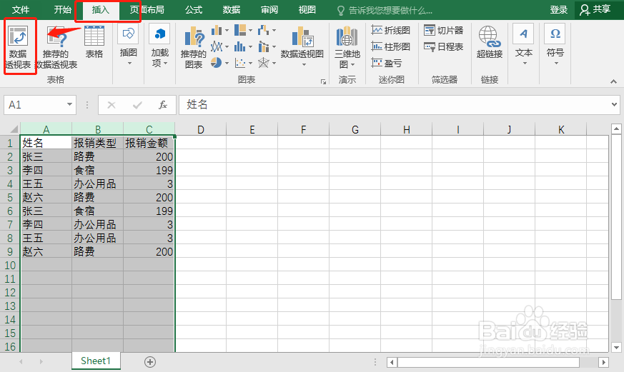The width and height of the screenshot is (624, 372).
Task: Select cell B4 with 办公用品
Action: coord(97,184)
